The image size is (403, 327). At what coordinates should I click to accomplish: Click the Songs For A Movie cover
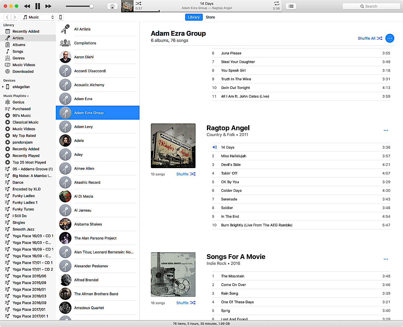(x=173, y=275)
